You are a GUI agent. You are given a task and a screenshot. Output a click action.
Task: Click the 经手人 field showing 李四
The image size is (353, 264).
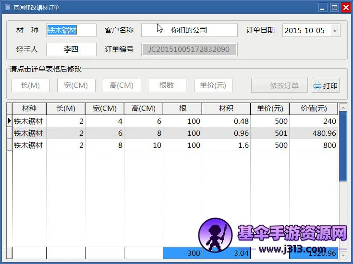click(71, 49)
